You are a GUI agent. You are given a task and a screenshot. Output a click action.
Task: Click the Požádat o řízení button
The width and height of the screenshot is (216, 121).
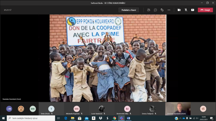[x=129, y=10]
